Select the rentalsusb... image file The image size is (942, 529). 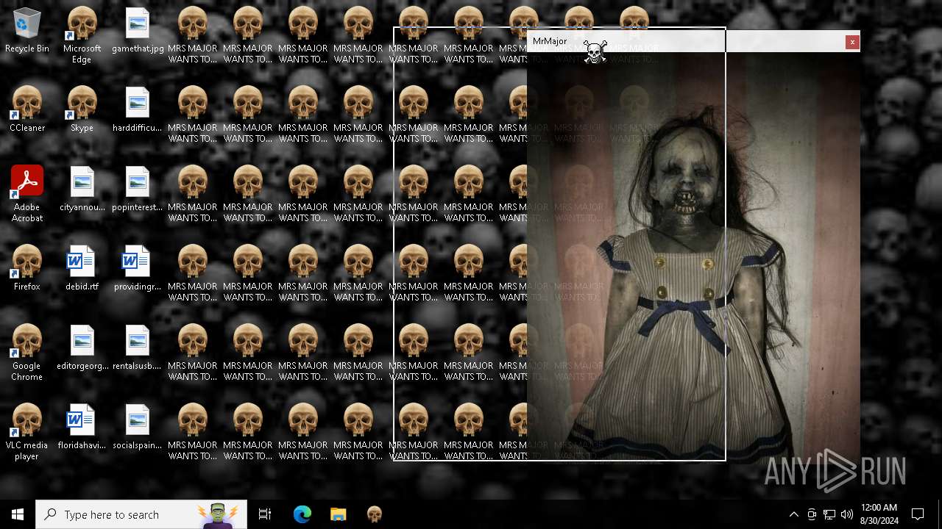[138, 348]
